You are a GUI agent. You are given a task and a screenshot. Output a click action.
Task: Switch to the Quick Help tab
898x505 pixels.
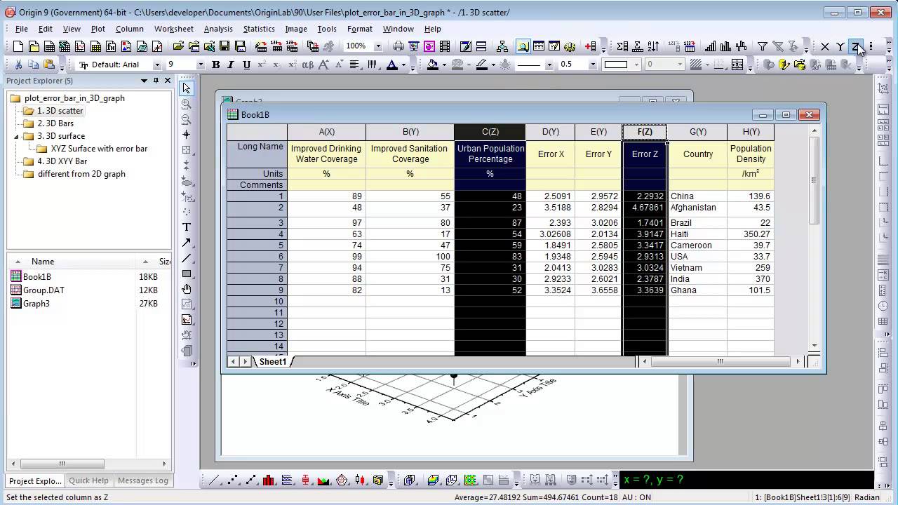pyautogui.click(x=88, y=480)
